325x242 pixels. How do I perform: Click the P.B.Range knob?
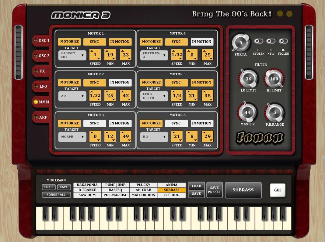click(x=274, y=113)
